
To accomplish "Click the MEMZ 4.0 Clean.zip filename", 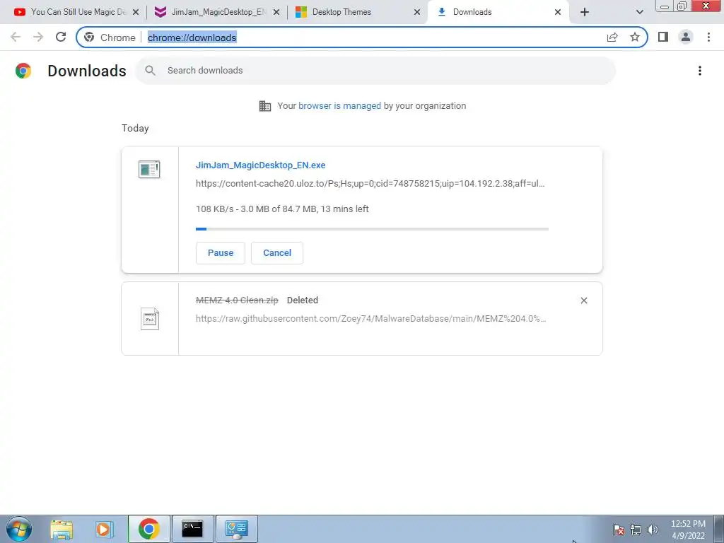I will [237, 300].
